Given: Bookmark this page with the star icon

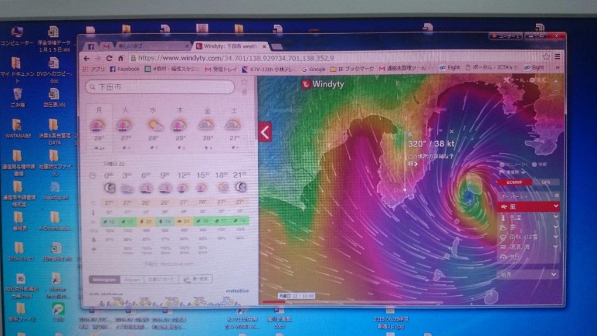Looking at the screenshot, I should (546, 57).
